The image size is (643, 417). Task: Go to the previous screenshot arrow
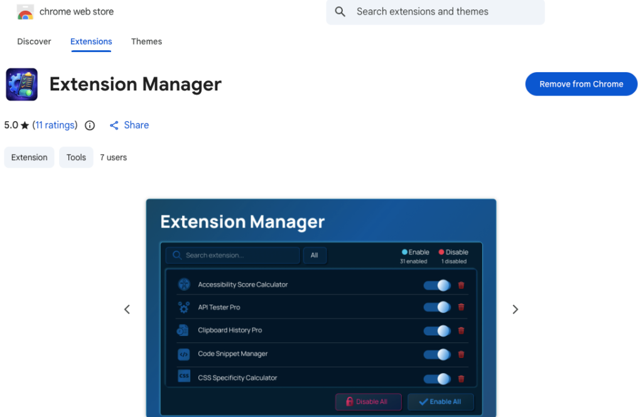tap(127, 309)
